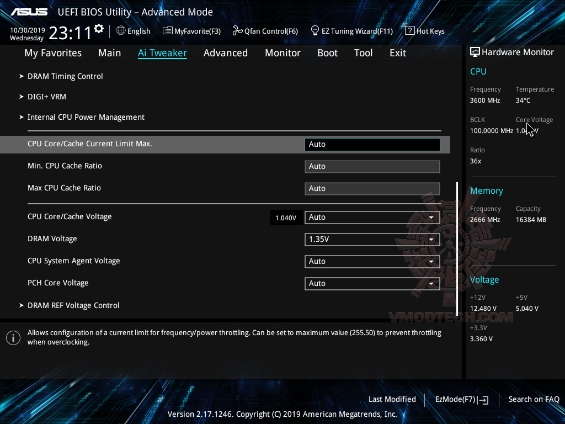Expand DRAM REF Voltage Control

73,305
